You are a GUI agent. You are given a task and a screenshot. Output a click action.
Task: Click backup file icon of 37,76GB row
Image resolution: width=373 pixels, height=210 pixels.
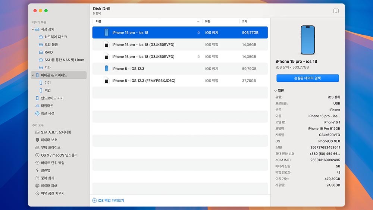(x=106, y=81)
